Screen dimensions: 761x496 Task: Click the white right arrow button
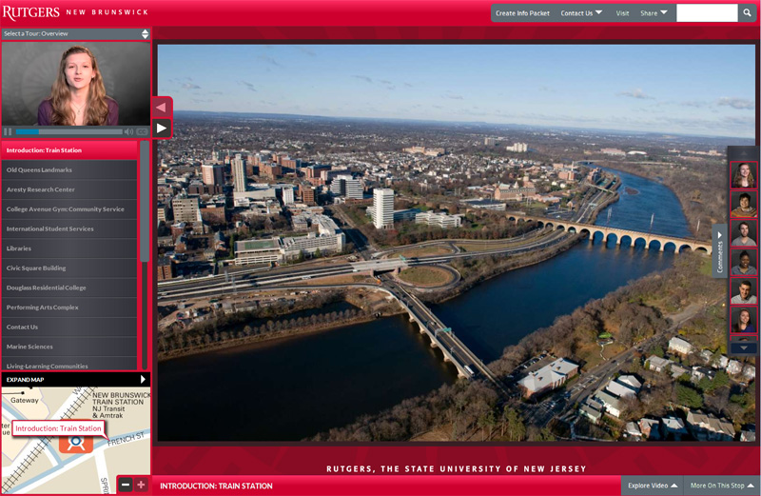tap(161, 128)
